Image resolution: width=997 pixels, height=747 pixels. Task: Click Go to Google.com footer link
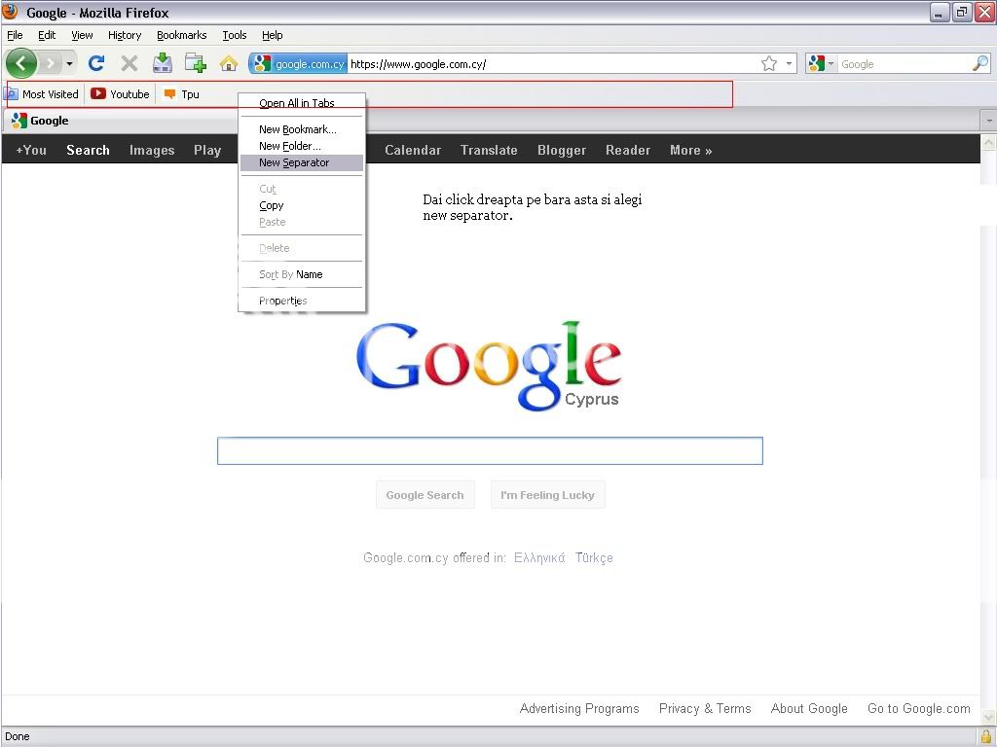point(919,708)
